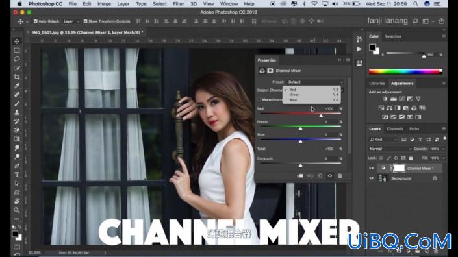This screenshot has height=257, width=458.
Task: Click the Share button in options bar
Action: pyautogui.click(x=441, y=21)
